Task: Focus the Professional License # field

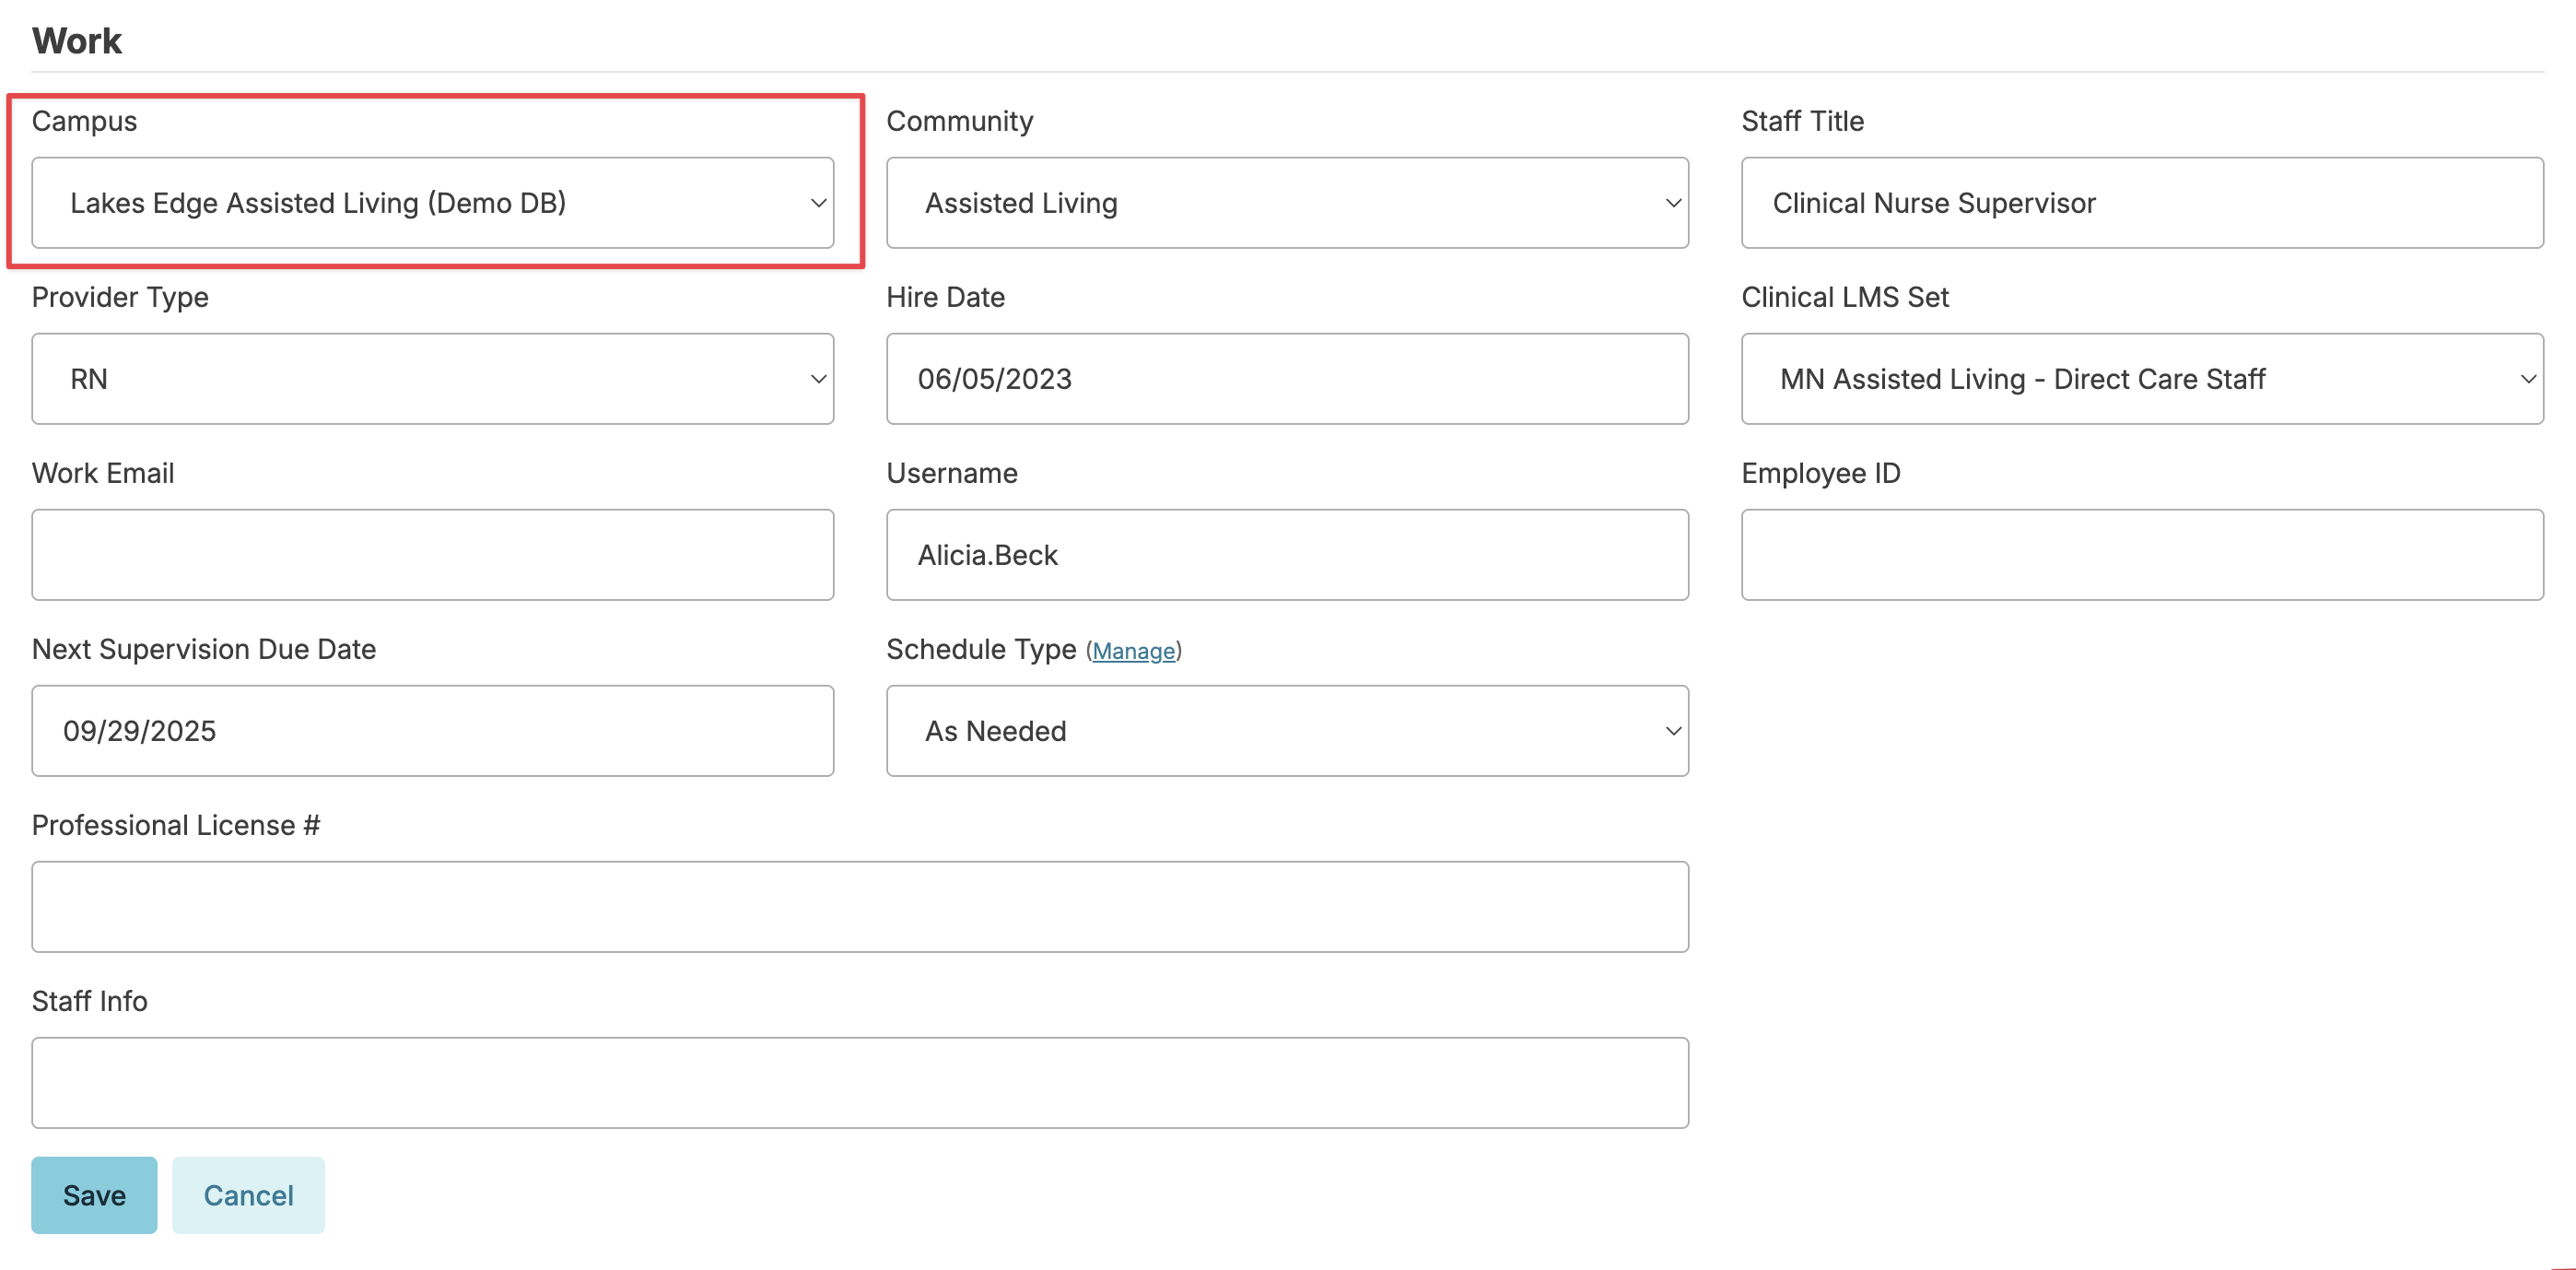Action: click(x=859, y=907)
